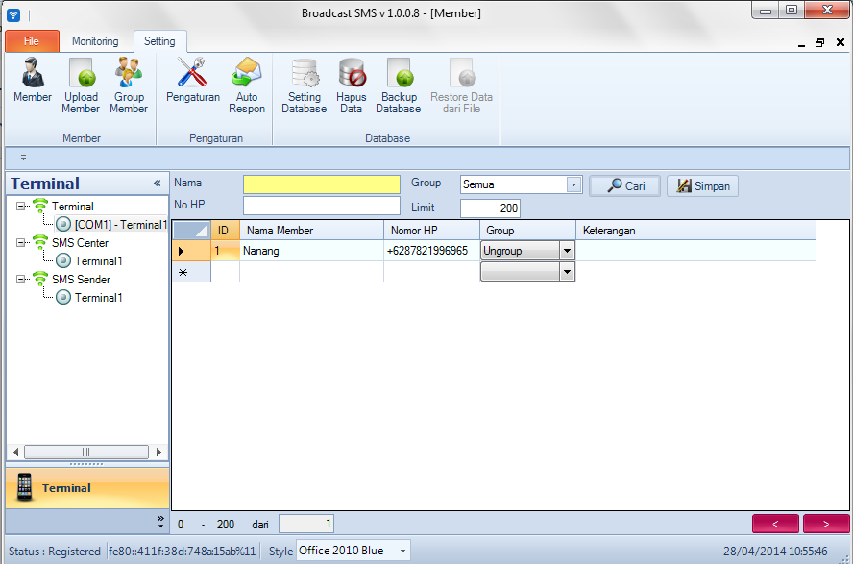Image resolution: width=853 pixels, height=564 pixels.
Task: Select the +6287821996965 phone cell
Action: [x=432, y=251]
